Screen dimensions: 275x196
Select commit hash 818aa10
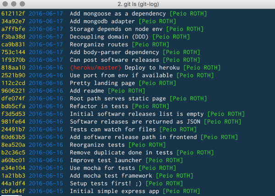tap(13, 68)
